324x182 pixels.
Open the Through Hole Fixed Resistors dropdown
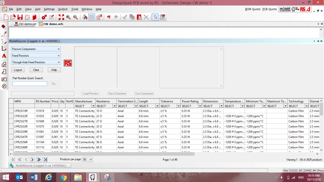click(36, 62)
